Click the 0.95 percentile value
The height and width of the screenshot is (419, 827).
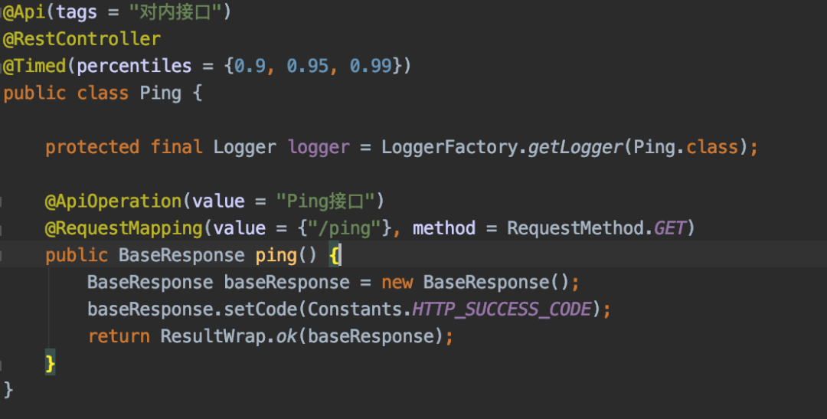[307, 66]
